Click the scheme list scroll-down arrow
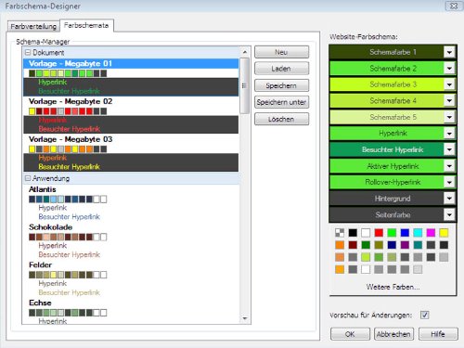The image size is (464, 348). pyautogui.click(x=245, y=318)
